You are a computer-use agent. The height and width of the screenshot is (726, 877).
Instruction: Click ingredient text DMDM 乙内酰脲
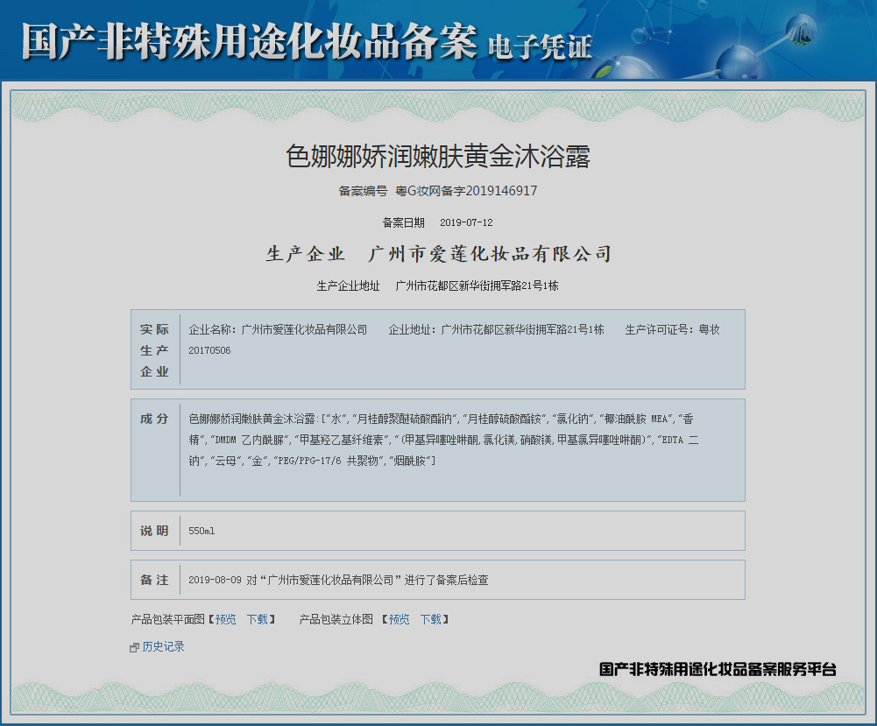(x=250, y=440)
